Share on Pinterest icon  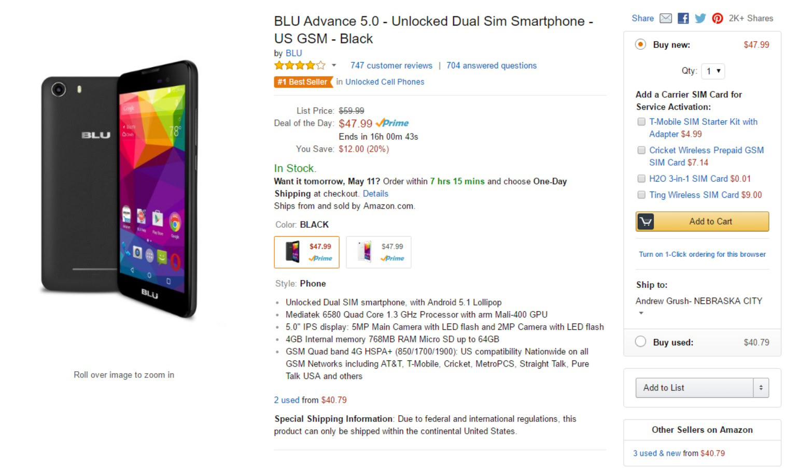click(x=718, y=19)
